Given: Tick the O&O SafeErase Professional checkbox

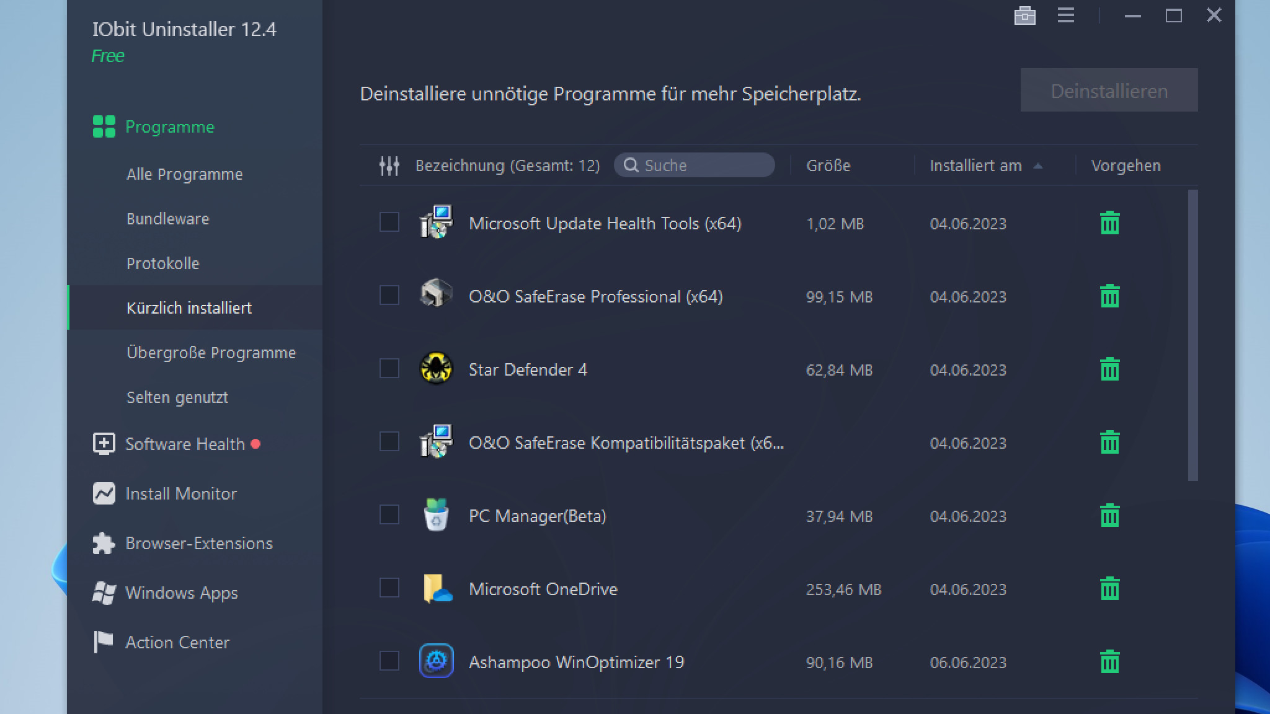Looking at the screenshot, I should click(389, 295).
